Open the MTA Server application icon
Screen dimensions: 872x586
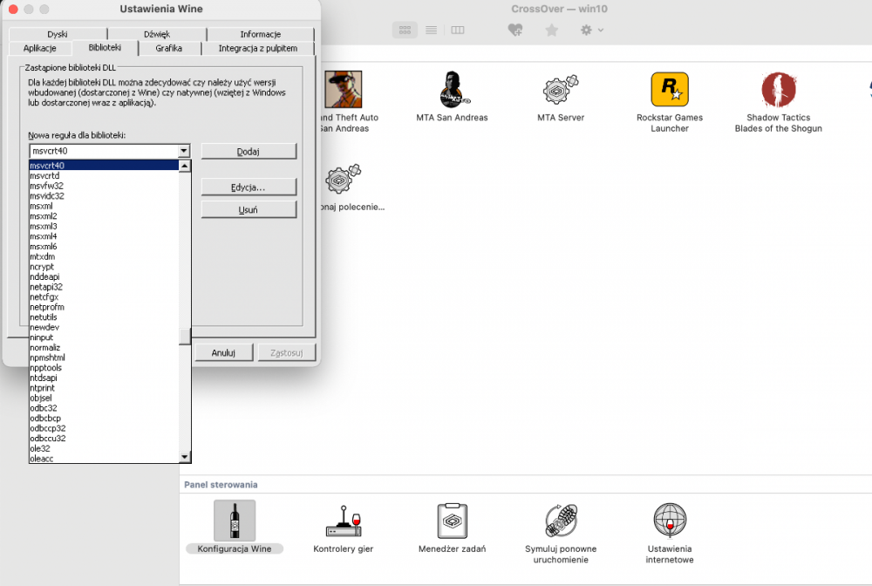click(x=561, y=89)
